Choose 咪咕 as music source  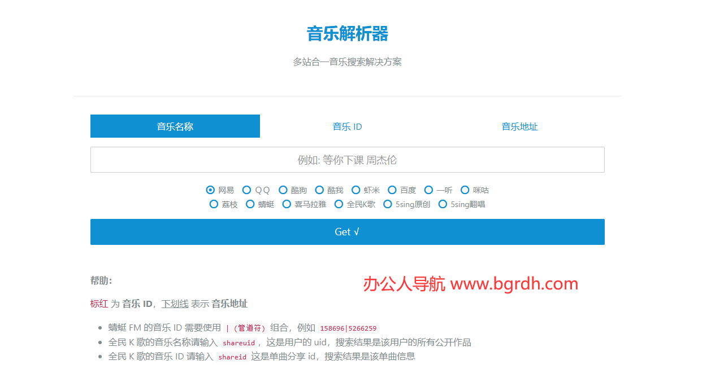click(465, 190)
